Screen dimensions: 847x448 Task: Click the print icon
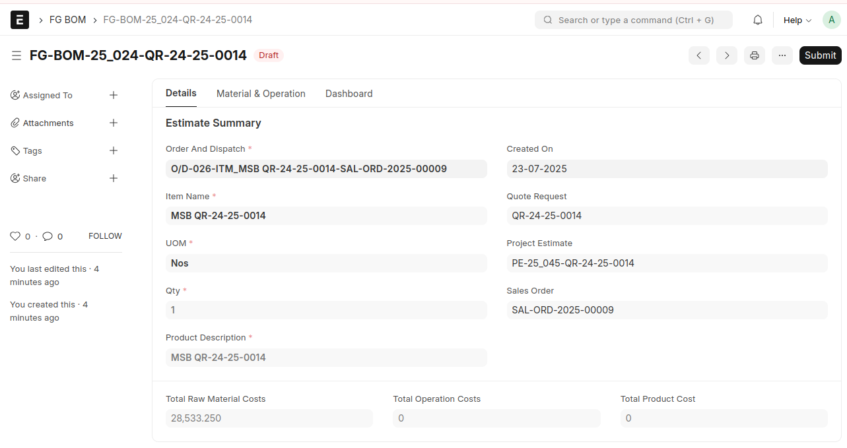[755, 55]
